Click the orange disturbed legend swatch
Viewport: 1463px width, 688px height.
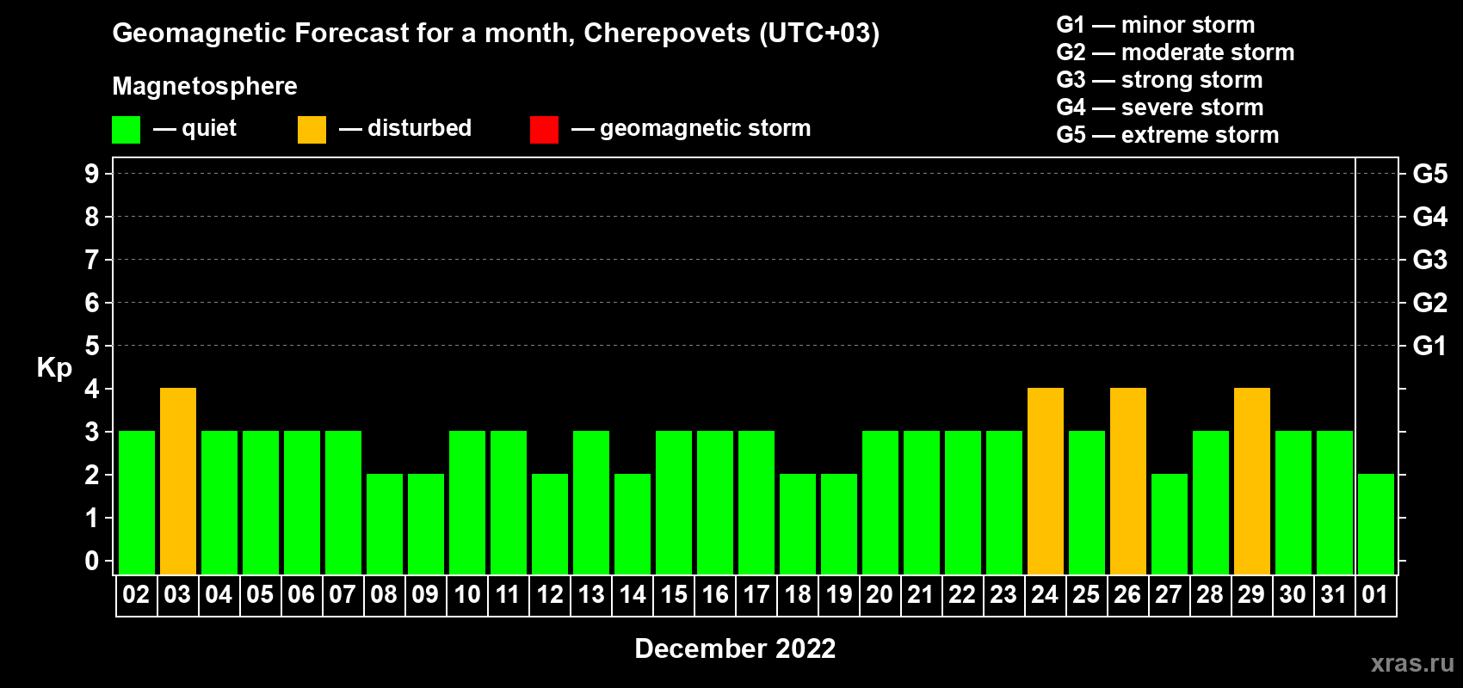[x=312, y=130]
